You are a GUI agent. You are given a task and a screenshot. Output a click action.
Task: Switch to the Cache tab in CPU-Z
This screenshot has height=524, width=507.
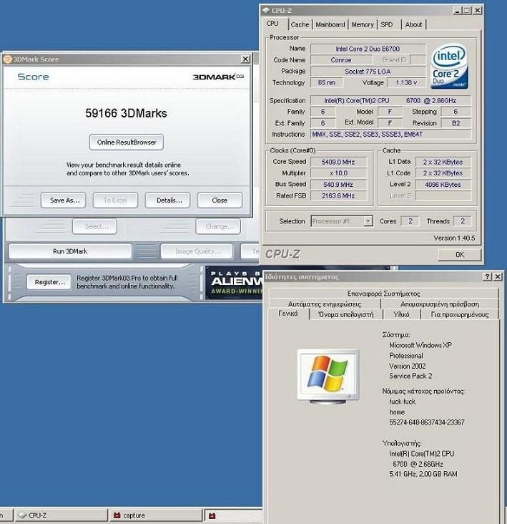point(300,24)
